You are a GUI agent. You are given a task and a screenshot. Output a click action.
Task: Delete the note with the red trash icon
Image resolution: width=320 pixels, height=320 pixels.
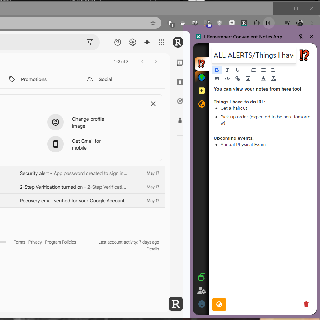pos(306,304)
